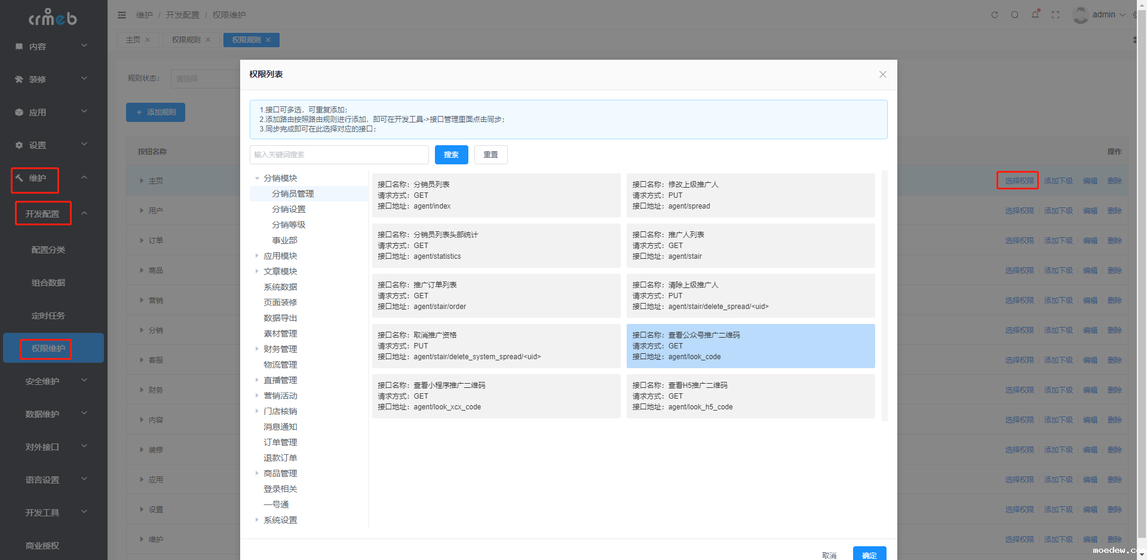Collapse the 分销模块 tree node
Image resolution: width=1147 pixels, height=560 pixels.
[257, 178]
